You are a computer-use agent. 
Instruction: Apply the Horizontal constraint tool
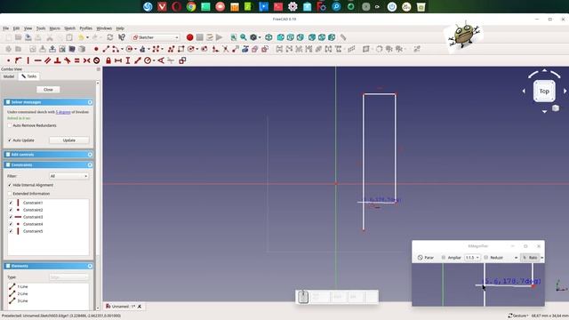coord(37,60)
